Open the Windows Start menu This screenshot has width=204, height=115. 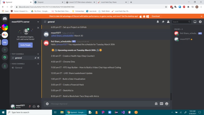tap(3, 112)
